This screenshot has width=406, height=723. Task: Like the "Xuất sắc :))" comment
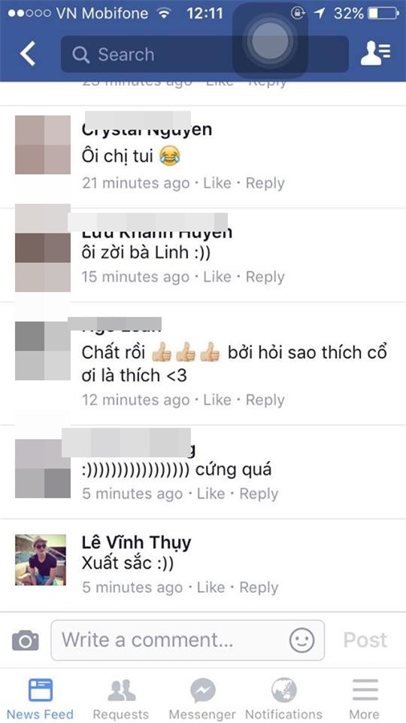tap(211, 587)
